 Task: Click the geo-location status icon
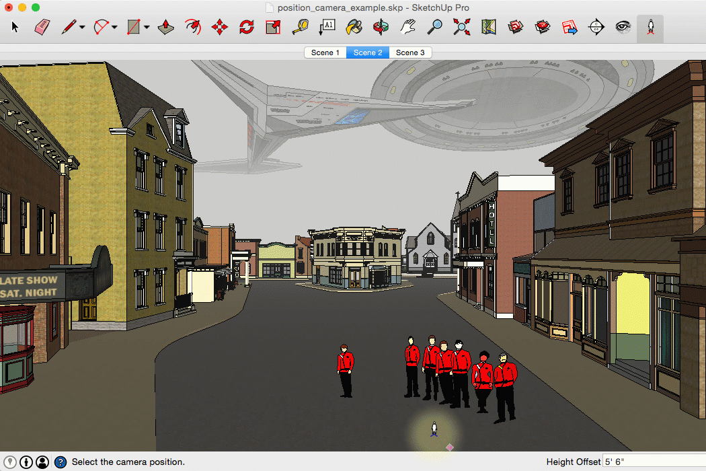(x=10, y=462)
